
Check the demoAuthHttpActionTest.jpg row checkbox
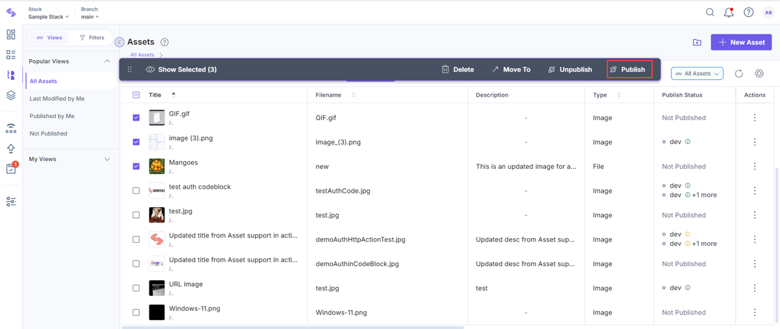click(136, 239)
